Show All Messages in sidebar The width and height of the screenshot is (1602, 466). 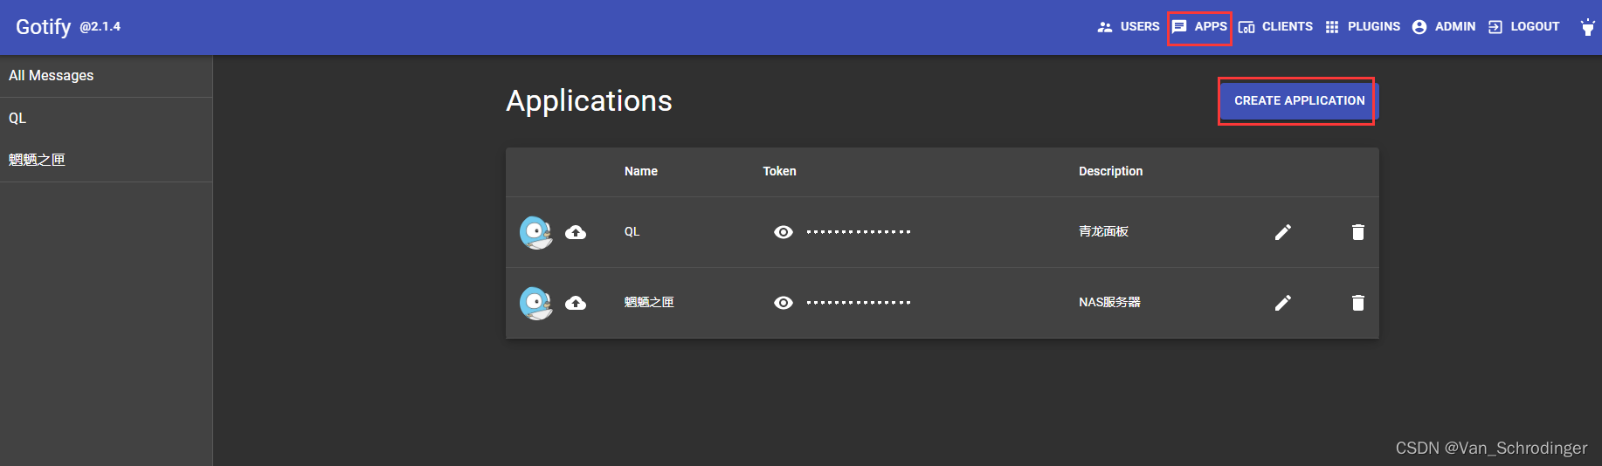pos(106,76)
